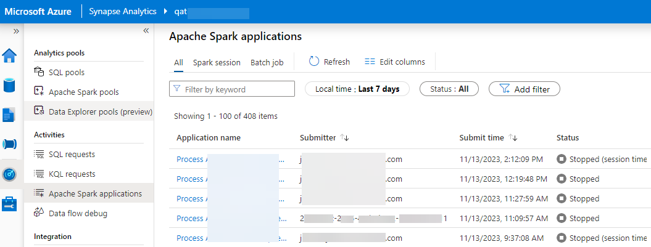Open application submitted at 11:09:57 AM

(231, 219)
